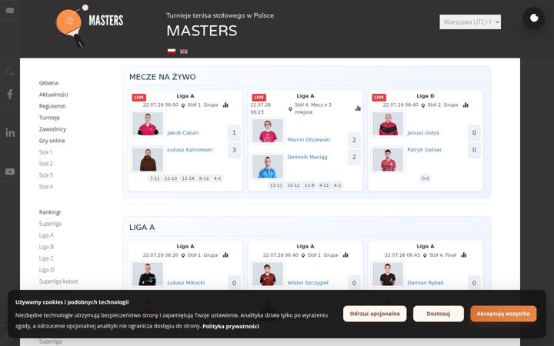Visit the YouTube sidebar icon
554x346 pixels.
10,171
